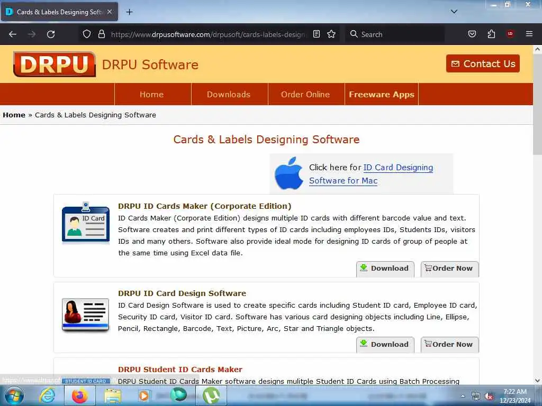Open File Explorer from taskbar

[x=113, y=396]
